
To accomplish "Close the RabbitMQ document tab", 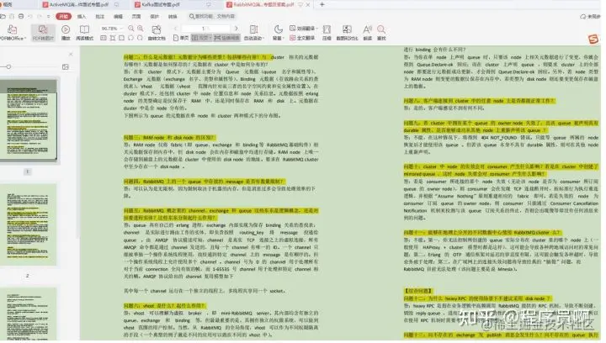I will 308,5.
